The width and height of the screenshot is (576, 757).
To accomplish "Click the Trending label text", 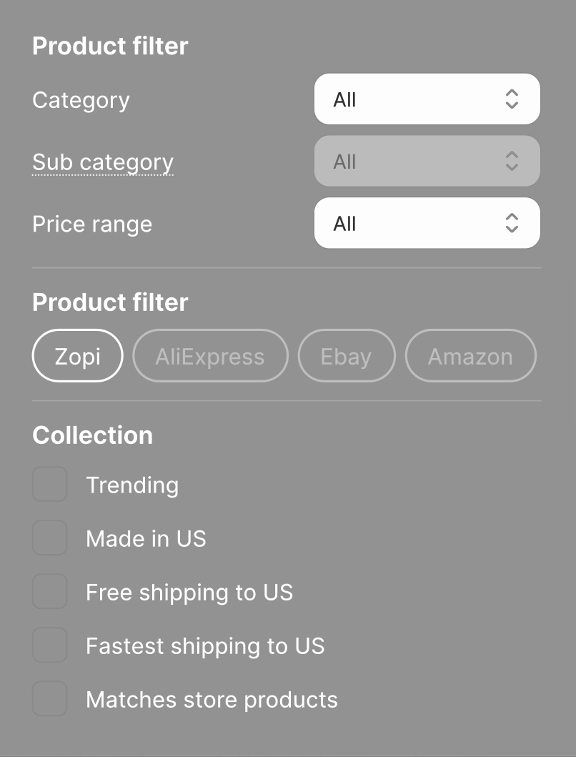I will 132,485.
